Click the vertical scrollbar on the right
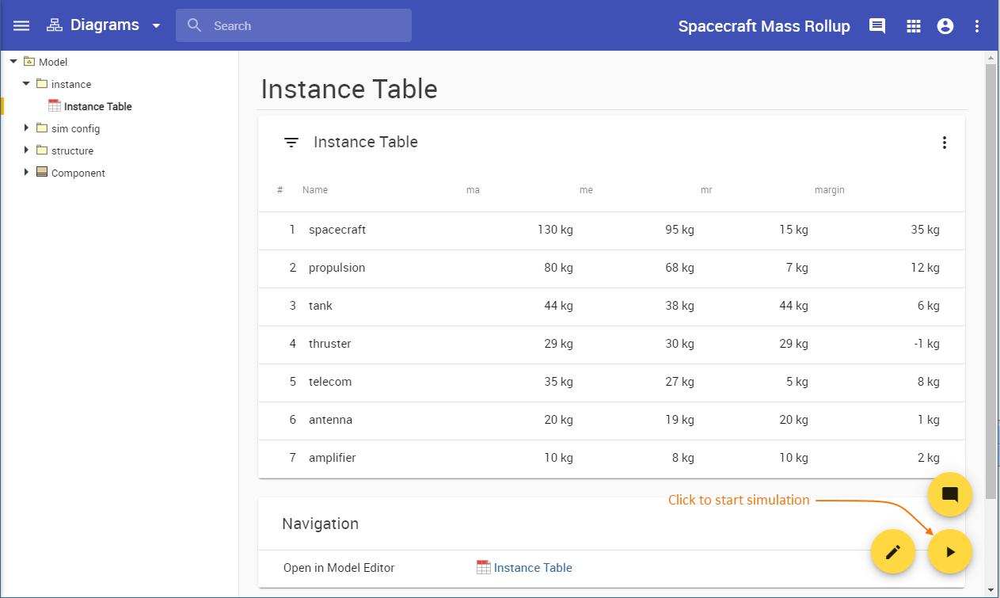Viewport: 1000px width, 598px height. point(990,261)
